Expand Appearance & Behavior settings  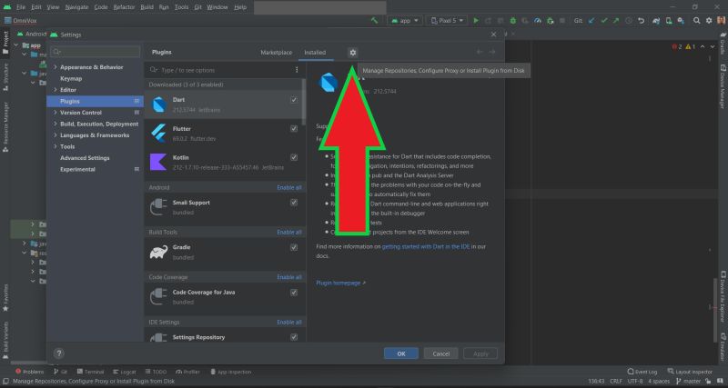(56, 67)
